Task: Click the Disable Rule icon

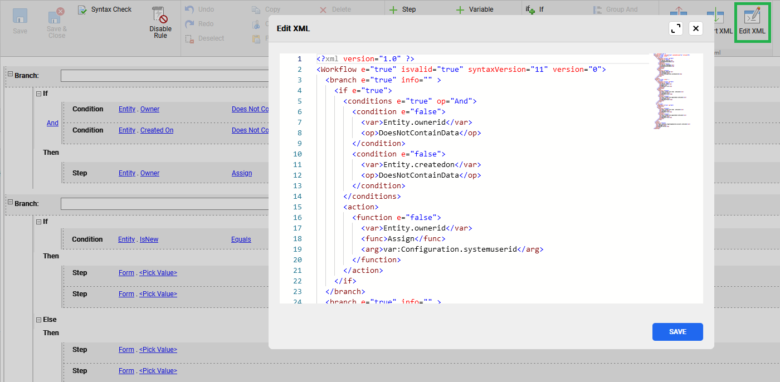Action: click(x=160, y=22)
